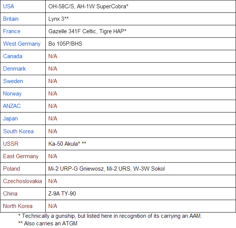
Task: Open the Britain country link
Action: [x=11, y=19]
